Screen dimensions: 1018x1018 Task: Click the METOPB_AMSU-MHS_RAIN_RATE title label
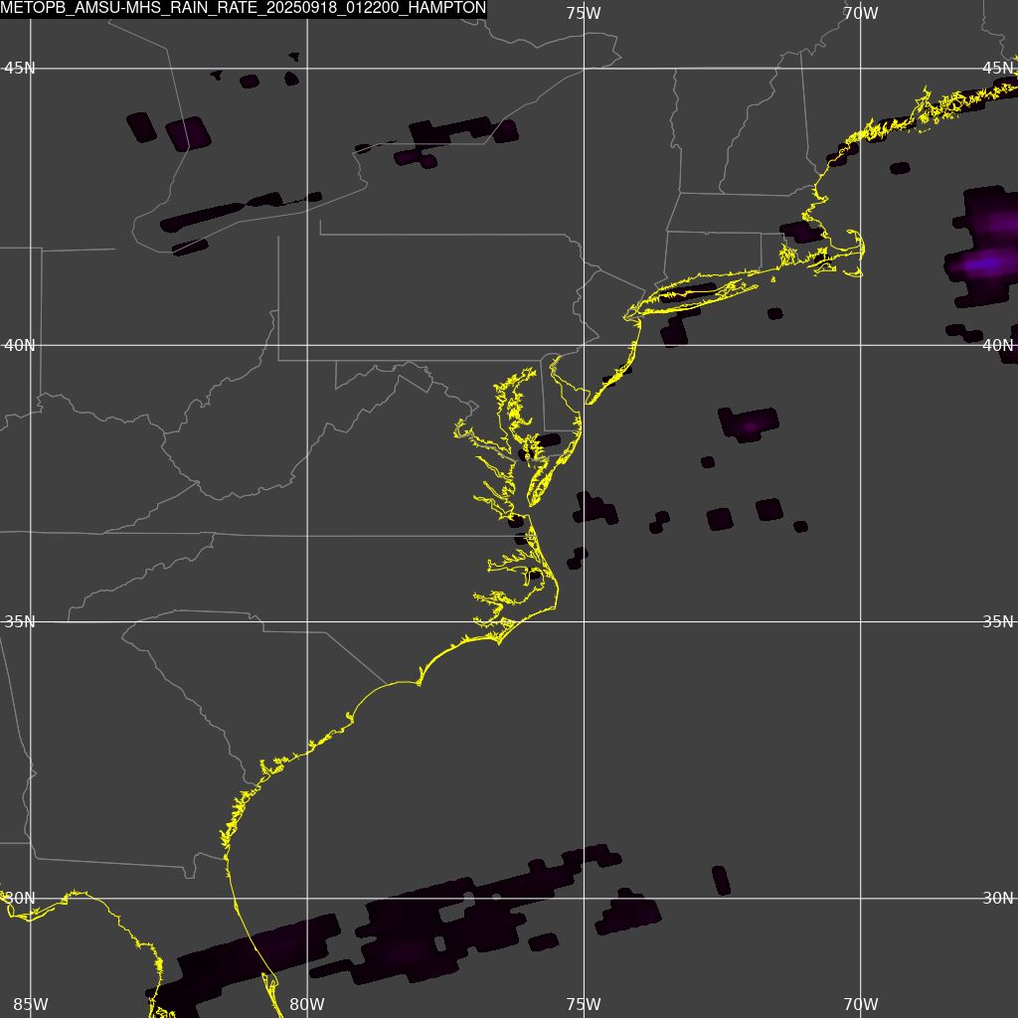[243, 8]
